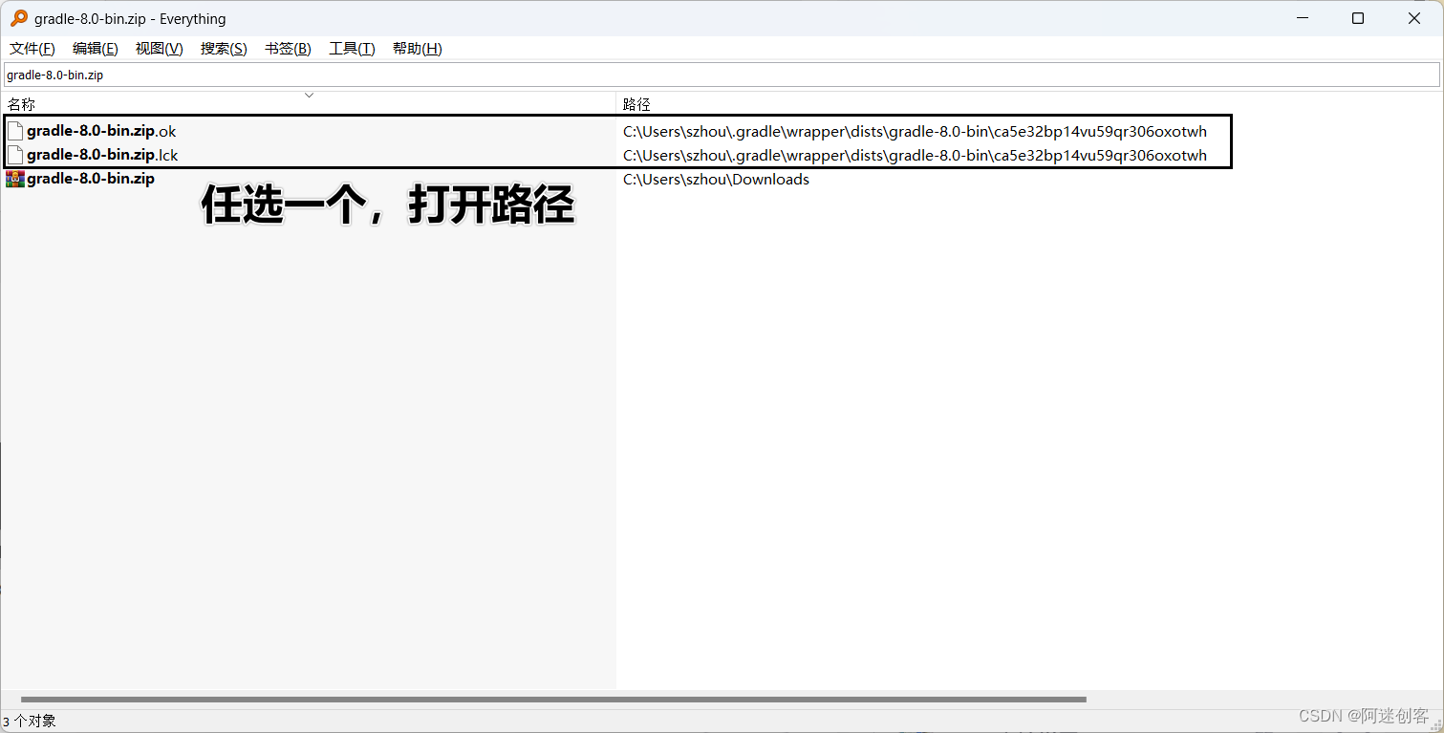The image size is (1444, 733).
Task: Open the 视图(V) menu
Action: click(x=159, y=49)
